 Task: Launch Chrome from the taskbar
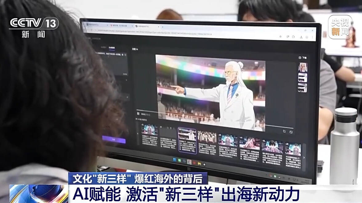click(x=189, y=162)
